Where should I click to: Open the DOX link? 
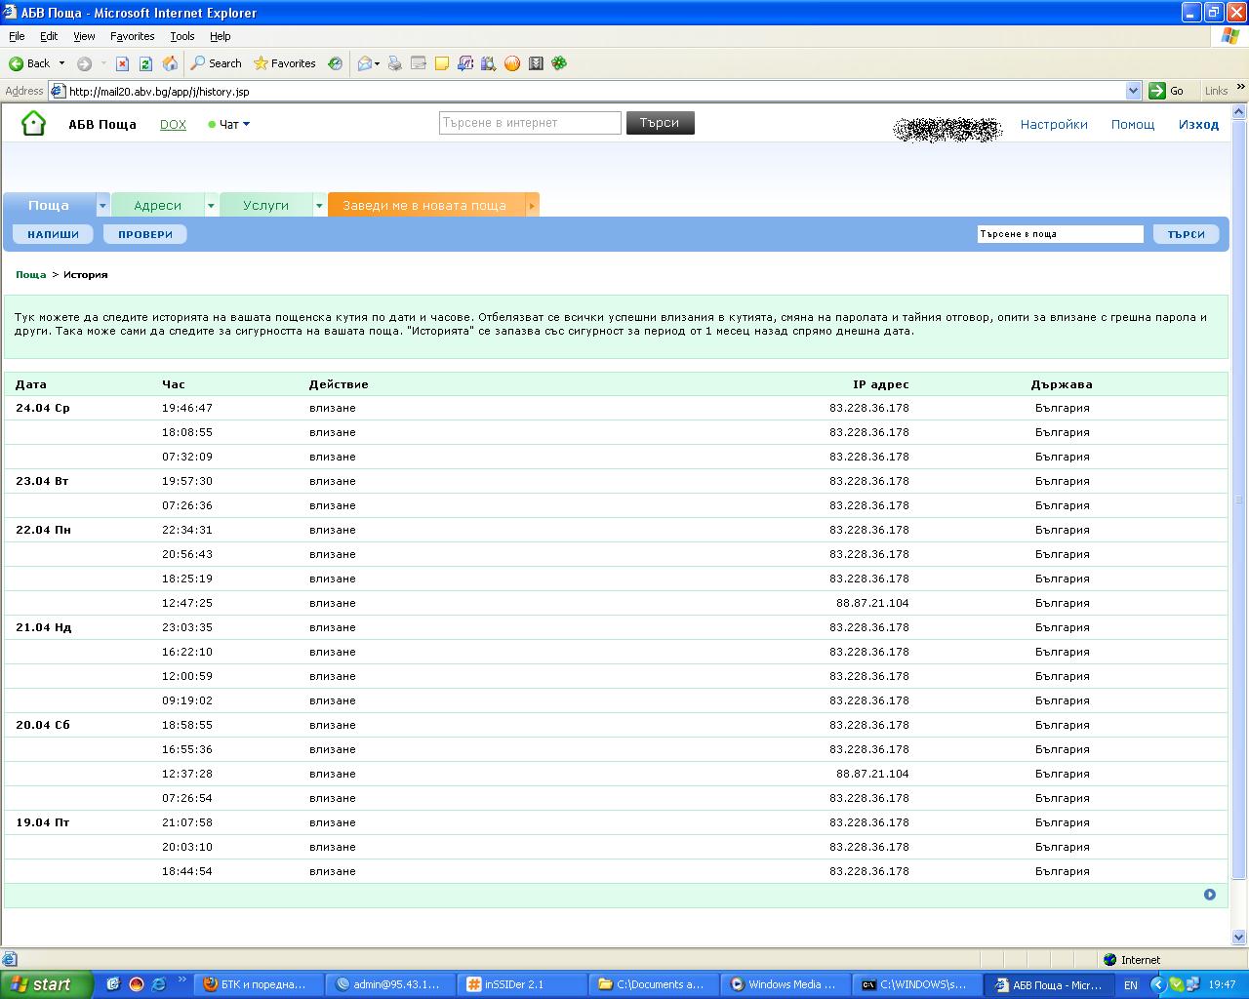(173, 124)
